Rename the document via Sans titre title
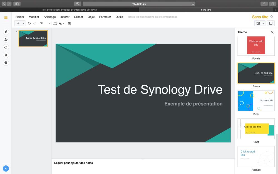This screenshot has height=174, width=278. pos(260,17)
